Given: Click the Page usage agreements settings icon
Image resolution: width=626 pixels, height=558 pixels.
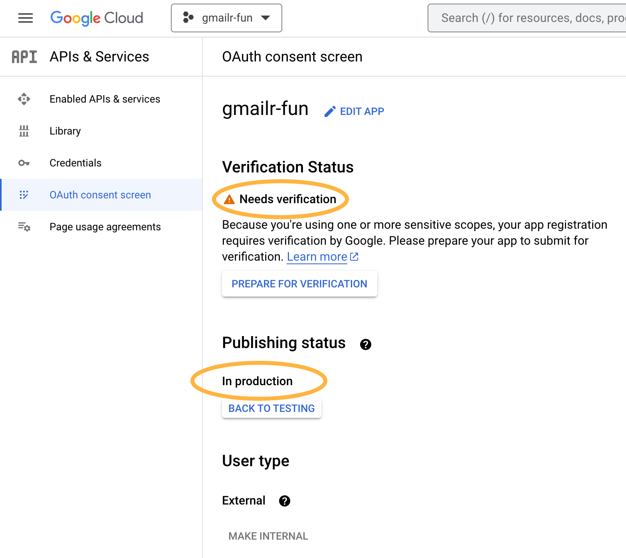Looking at the screenshot, I should click(24, 227).
